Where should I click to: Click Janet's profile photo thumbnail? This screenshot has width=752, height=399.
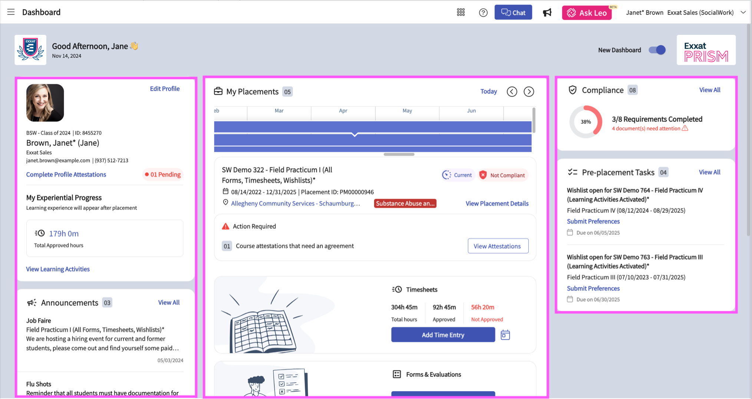45,103
